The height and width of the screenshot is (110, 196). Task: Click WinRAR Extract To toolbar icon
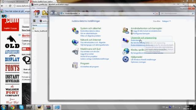pyautogui.click(x=45, y=14)
